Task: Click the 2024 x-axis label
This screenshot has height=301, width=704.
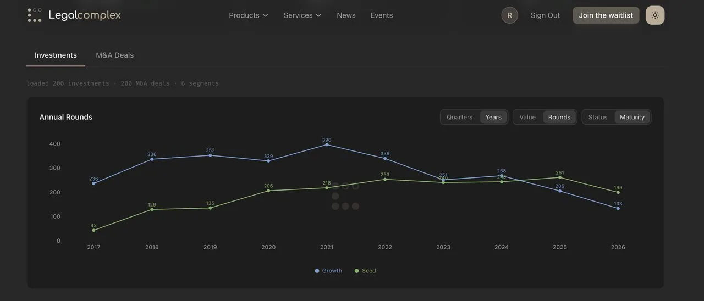Action: coord(502,247)
